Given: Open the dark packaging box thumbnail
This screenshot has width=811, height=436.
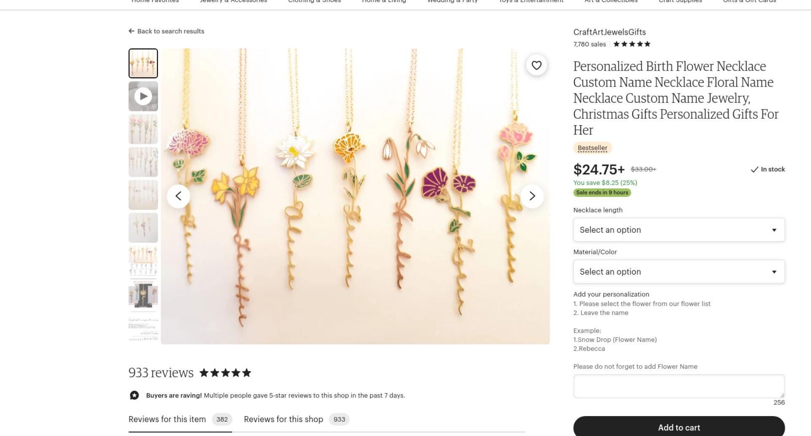Looking at the screenshot, I should [x=143, y=294].
